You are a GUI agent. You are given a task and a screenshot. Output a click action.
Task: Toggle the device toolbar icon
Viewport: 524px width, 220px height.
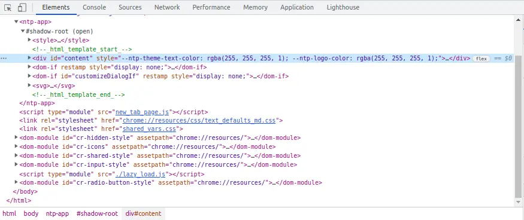click(x=22, y=7)
